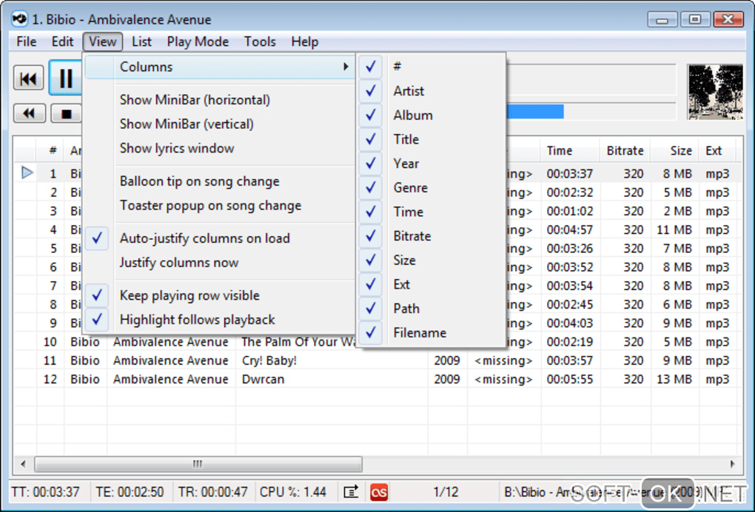Click the playlist icon in status bar

click(351, 492)
